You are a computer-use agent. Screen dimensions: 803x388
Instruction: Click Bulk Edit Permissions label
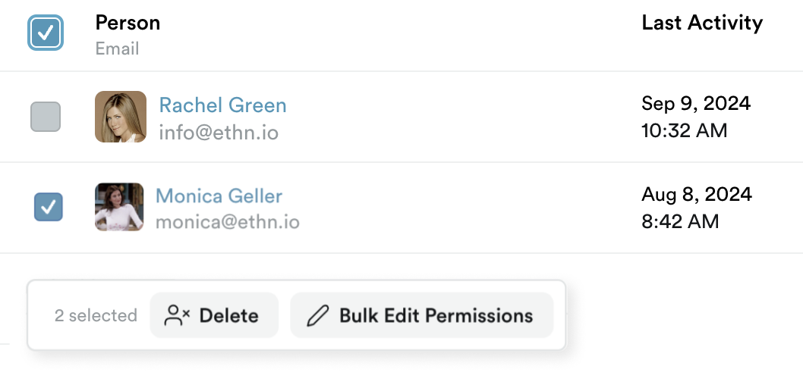click(436, 315)
